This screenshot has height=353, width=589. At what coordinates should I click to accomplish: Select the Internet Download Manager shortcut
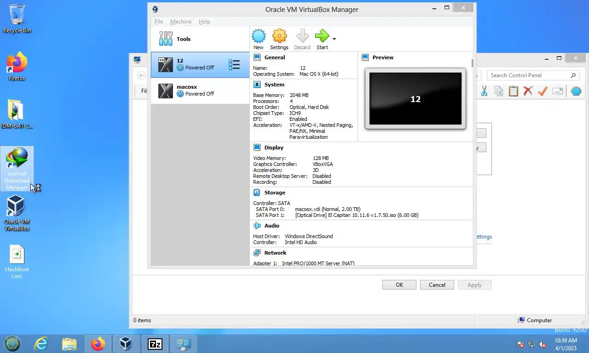pyautogui.click(x=17, y=169)
